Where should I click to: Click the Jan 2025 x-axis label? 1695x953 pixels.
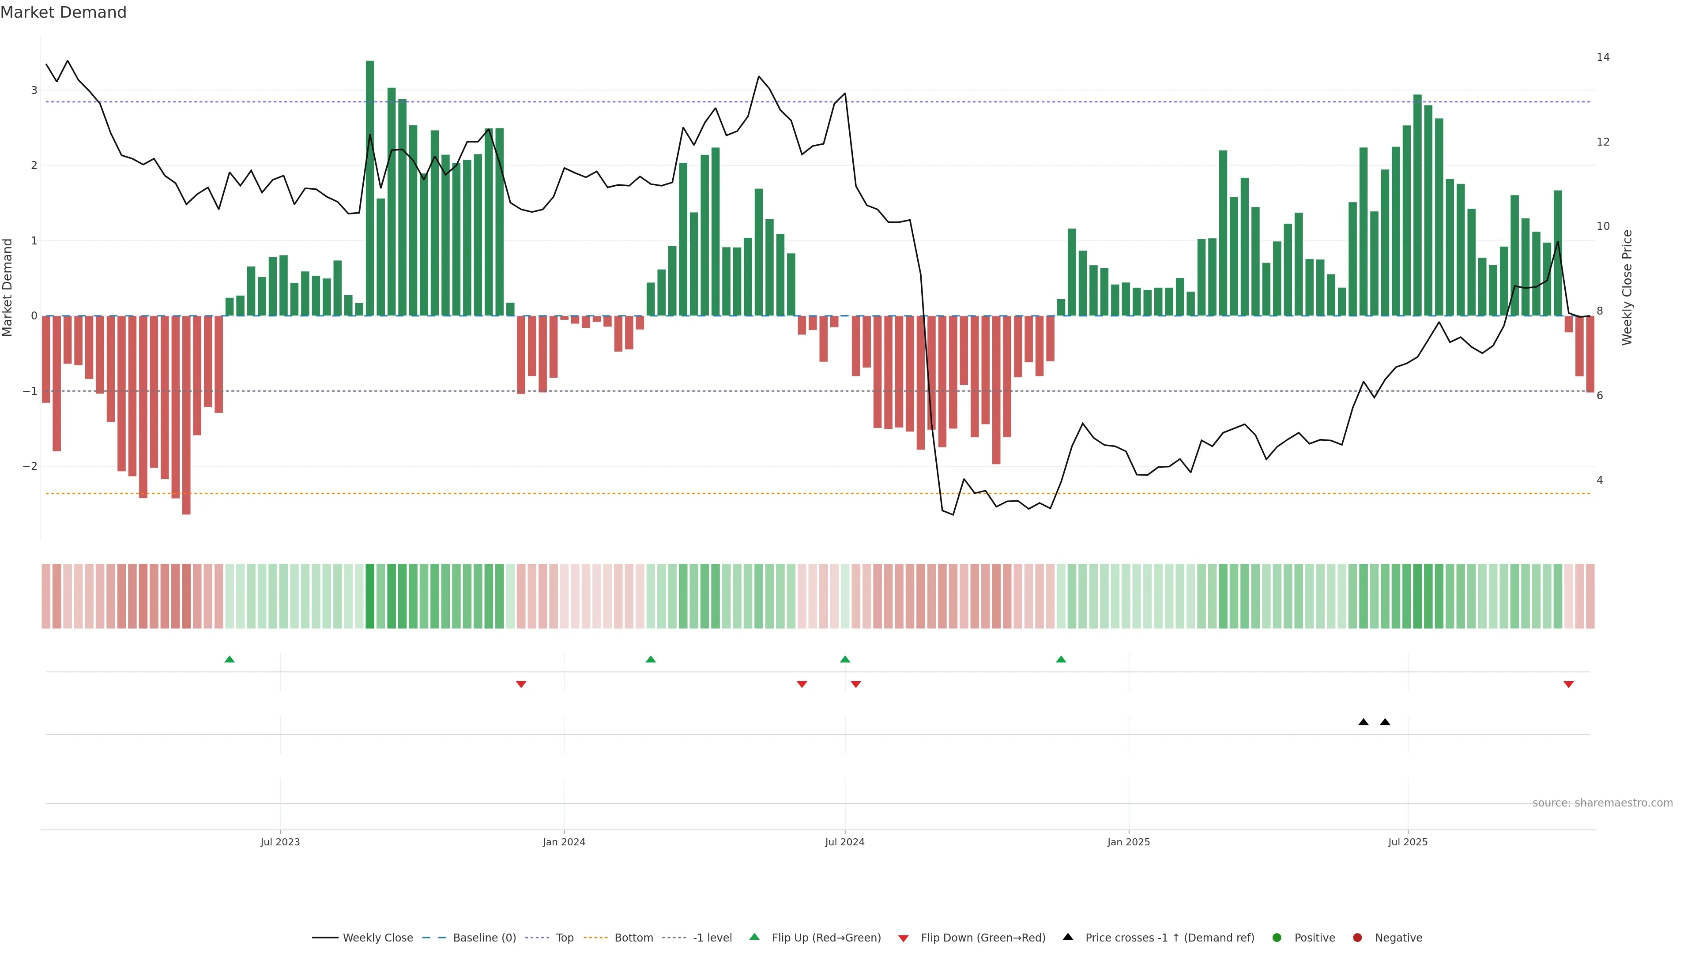[1129, 843]
